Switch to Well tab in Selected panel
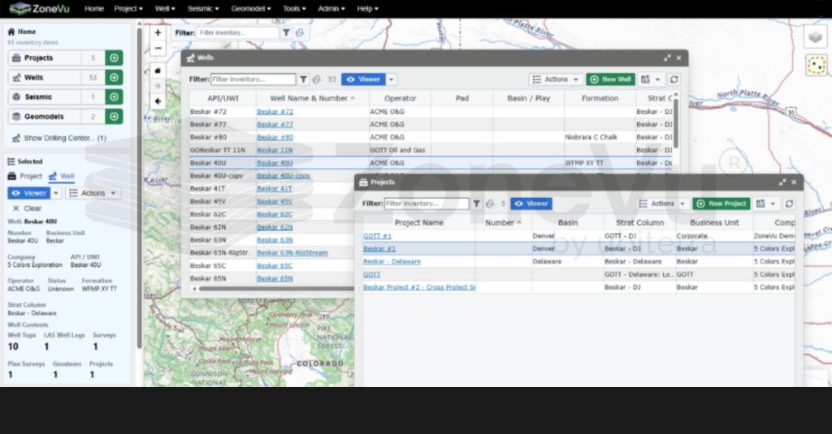832x434 pixels. [x=61, y=176]
